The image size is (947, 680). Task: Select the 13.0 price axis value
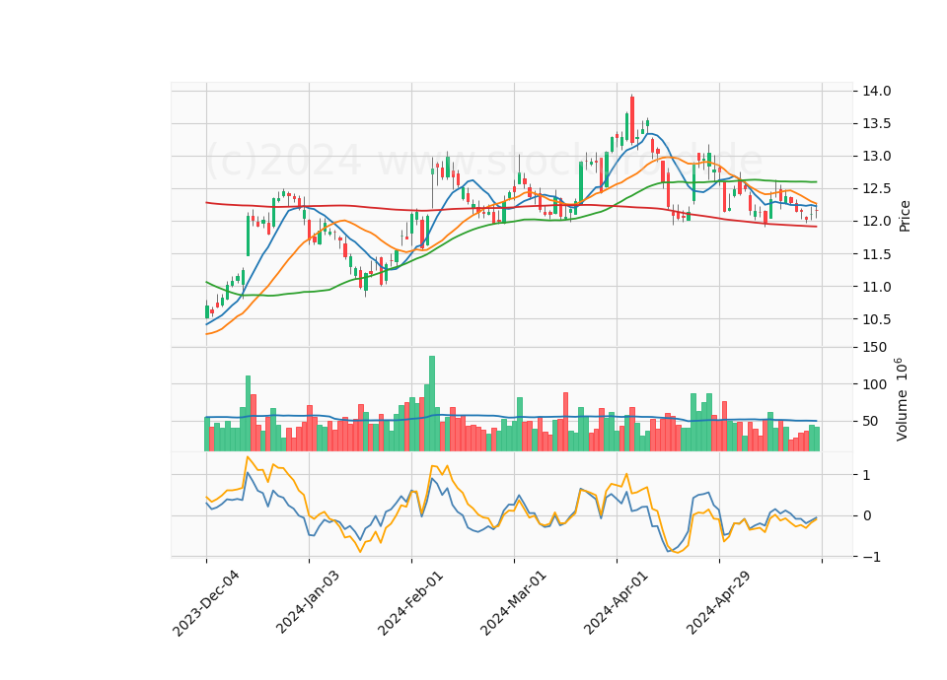coord(876,157)
